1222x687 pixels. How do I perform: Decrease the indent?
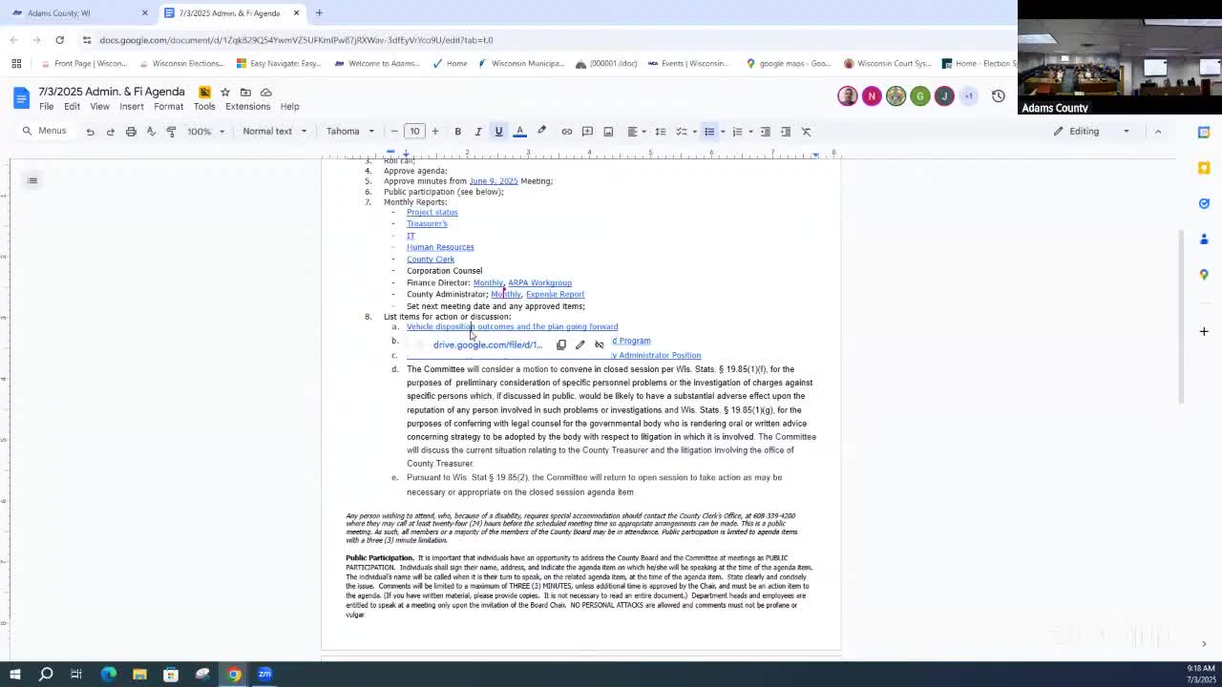click(765, 132)
